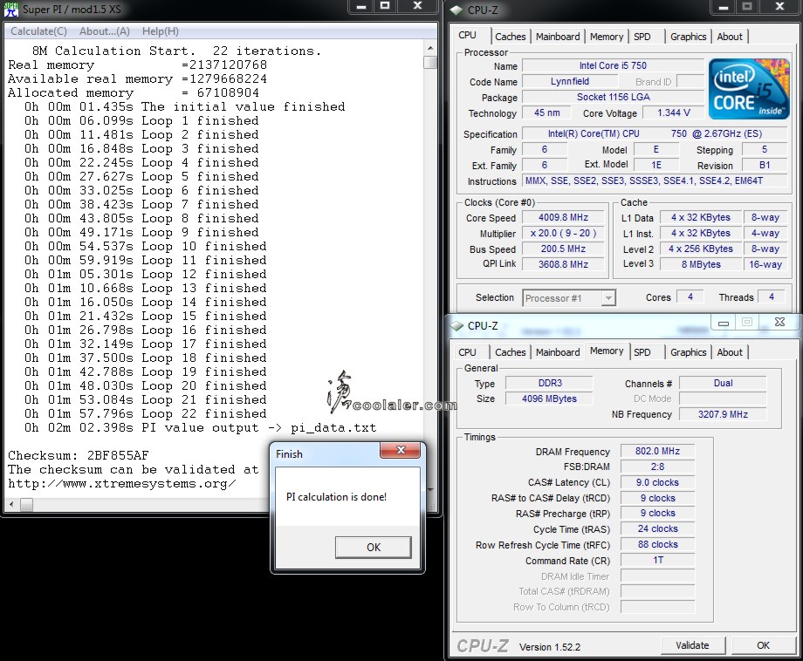Close the Finish dialog with its red X

coord(401,450)
